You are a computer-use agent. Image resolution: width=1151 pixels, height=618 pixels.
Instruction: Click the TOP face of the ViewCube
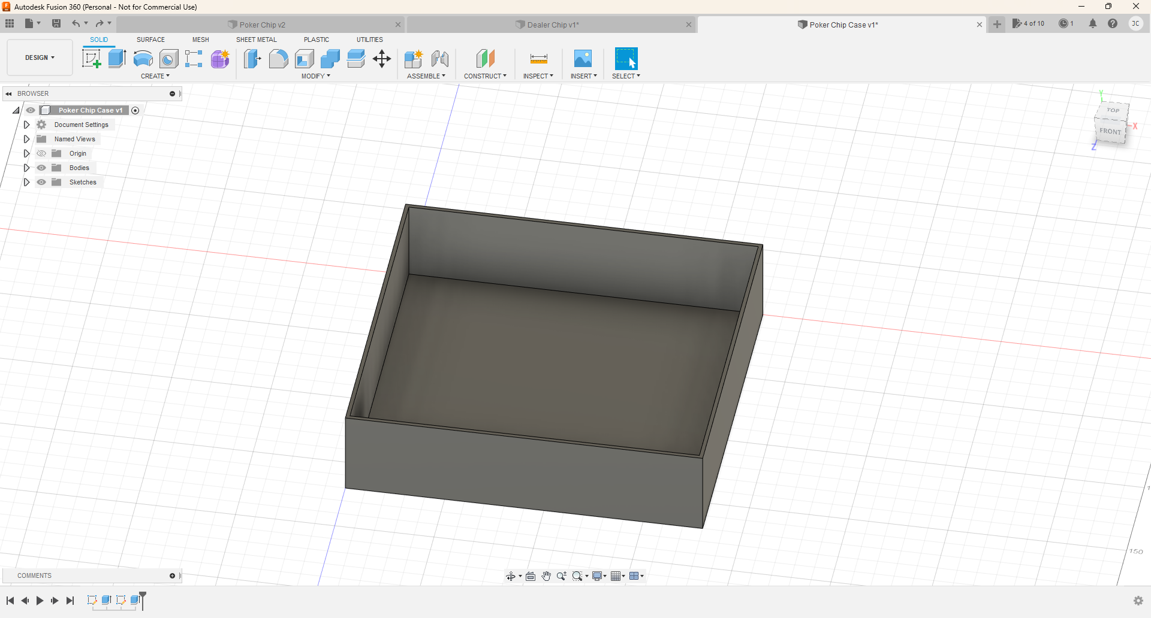(x=1113, y=110)
